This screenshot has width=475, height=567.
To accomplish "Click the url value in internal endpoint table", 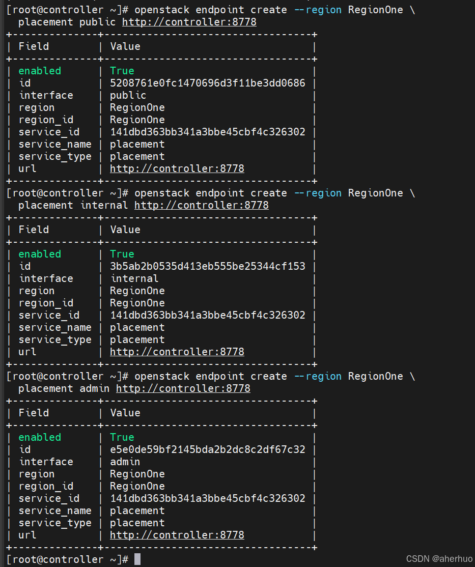I will tap(177, 352).
